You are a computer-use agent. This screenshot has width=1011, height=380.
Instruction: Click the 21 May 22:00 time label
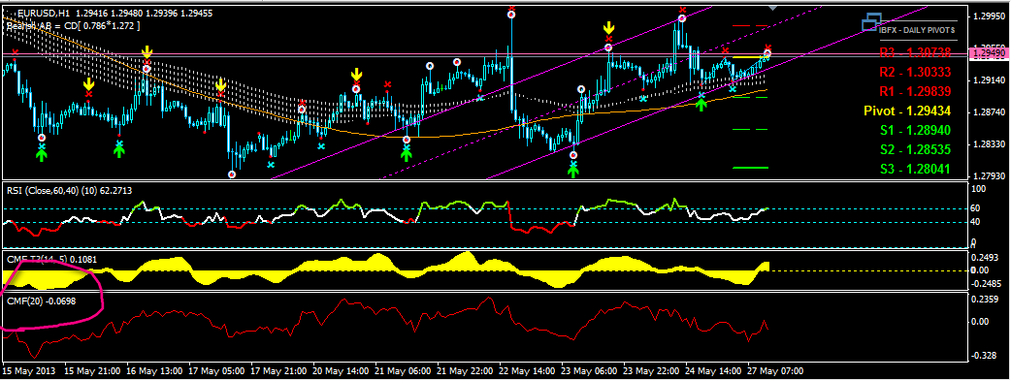(464, 371)
